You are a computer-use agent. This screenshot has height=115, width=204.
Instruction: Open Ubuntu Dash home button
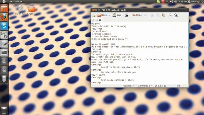click(4, 1)
